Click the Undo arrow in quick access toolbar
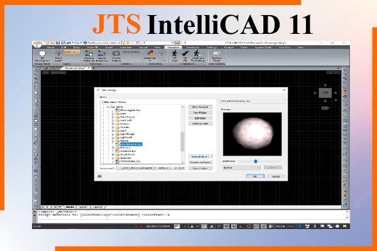The image size is (377, 251). pos(68,43)
